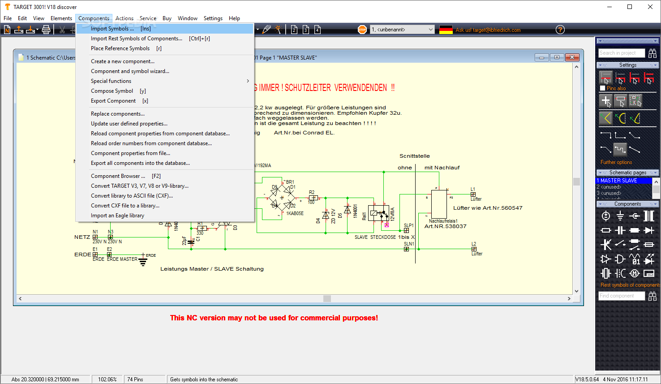Image resolution: width=661 pixels, height=384 pixels.
Task: Select the resistor symbol component icon
Action: pyautogui.click(x=606, y=231)
